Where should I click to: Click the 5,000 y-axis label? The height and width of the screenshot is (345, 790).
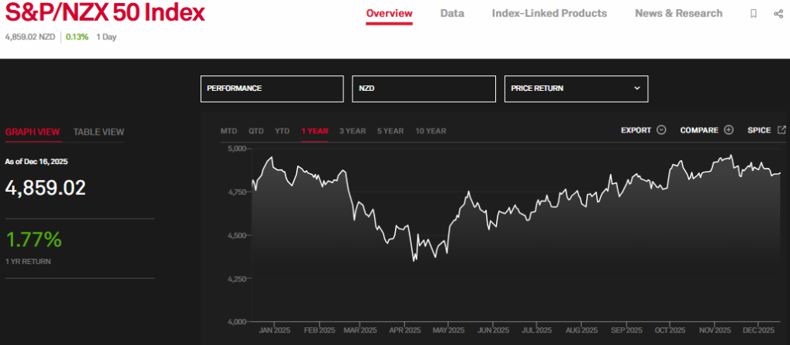pos(236,149)
